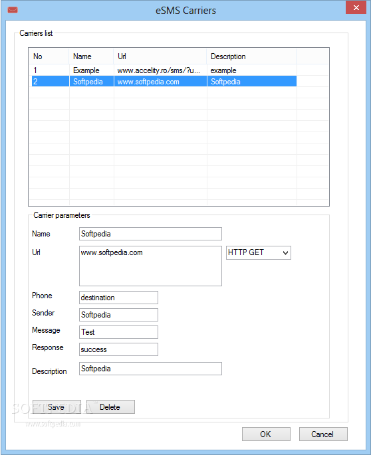Focus the Response field containing success

[118, 349]
